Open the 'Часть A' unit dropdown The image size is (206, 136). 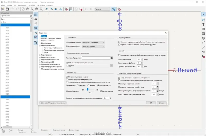tap(102, 9)
